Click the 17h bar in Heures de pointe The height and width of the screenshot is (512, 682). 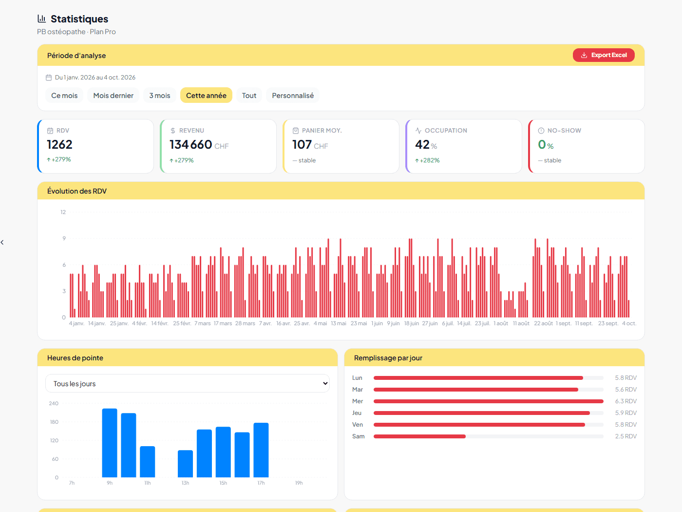tap(261, 450)
